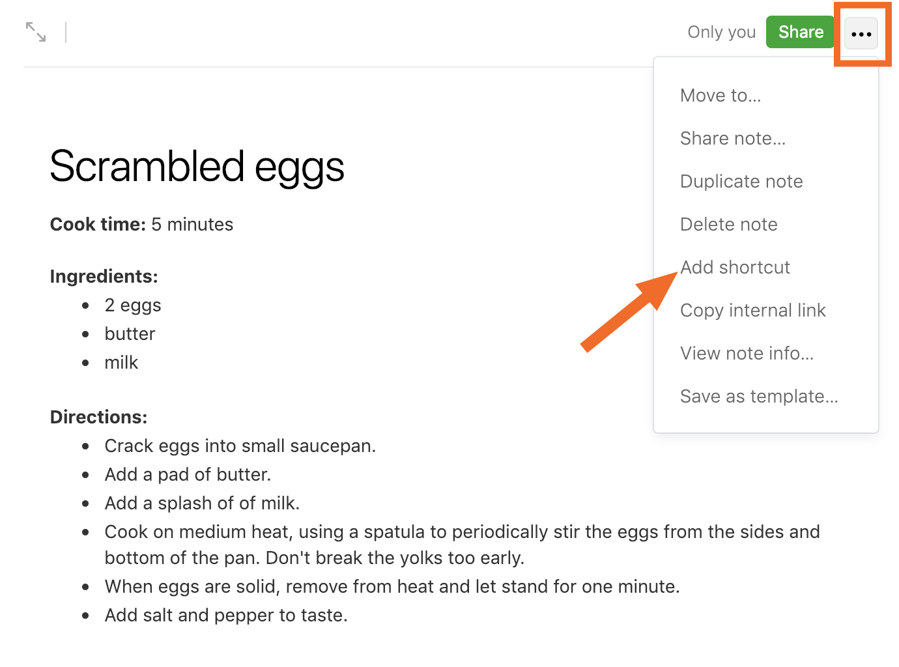
Task: Click the 'Ingredients:' heading text
Action: pos(104,276)
